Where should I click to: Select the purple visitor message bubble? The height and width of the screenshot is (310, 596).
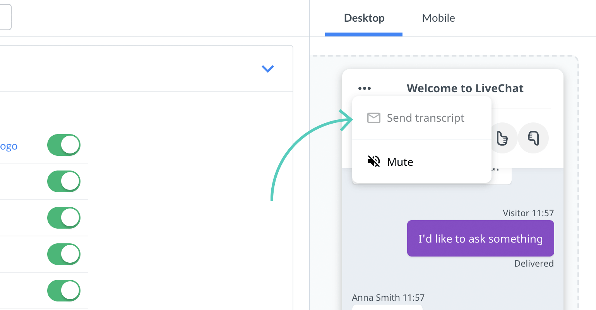(x=480, y=238)
